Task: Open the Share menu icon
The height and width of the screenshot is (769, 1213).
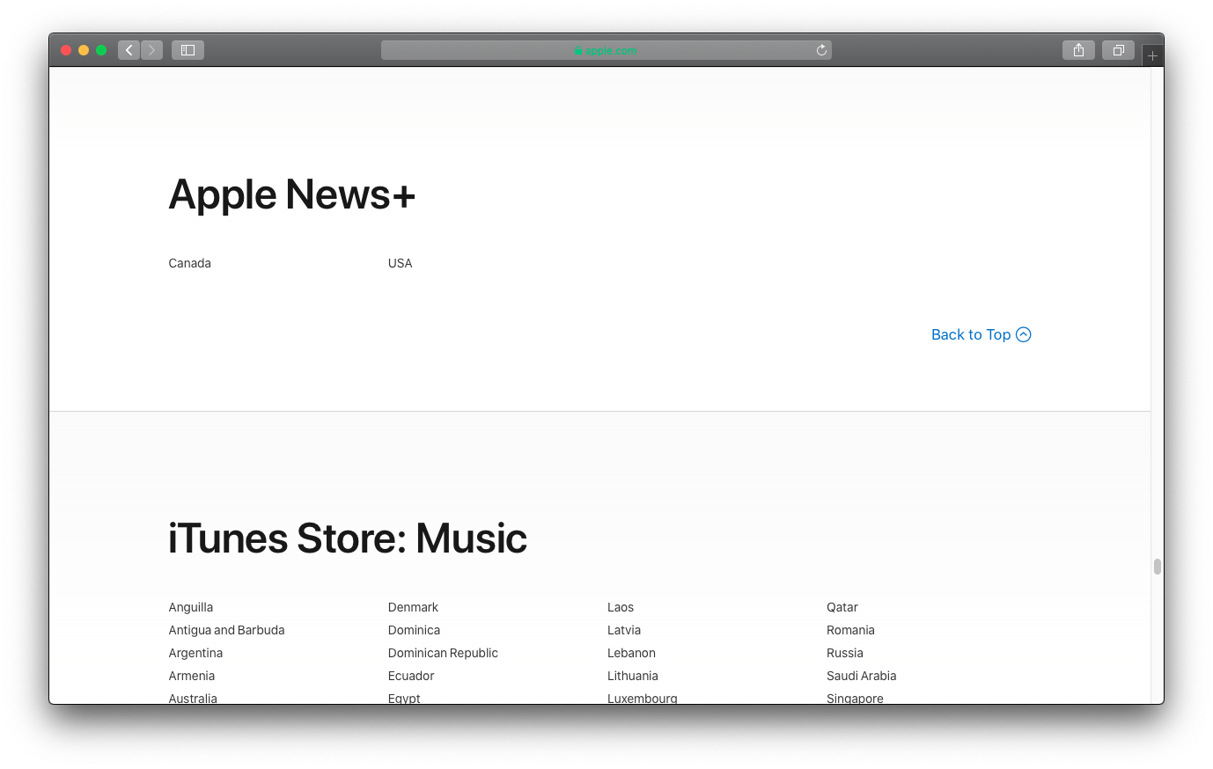Action: (x=1078, y=50)
